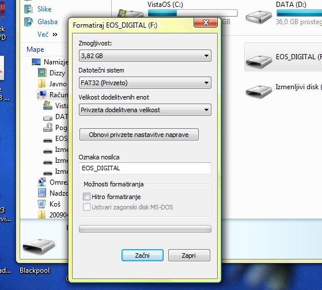
Task: Click the Javno folder icon in tree
Action: (42, 83)
